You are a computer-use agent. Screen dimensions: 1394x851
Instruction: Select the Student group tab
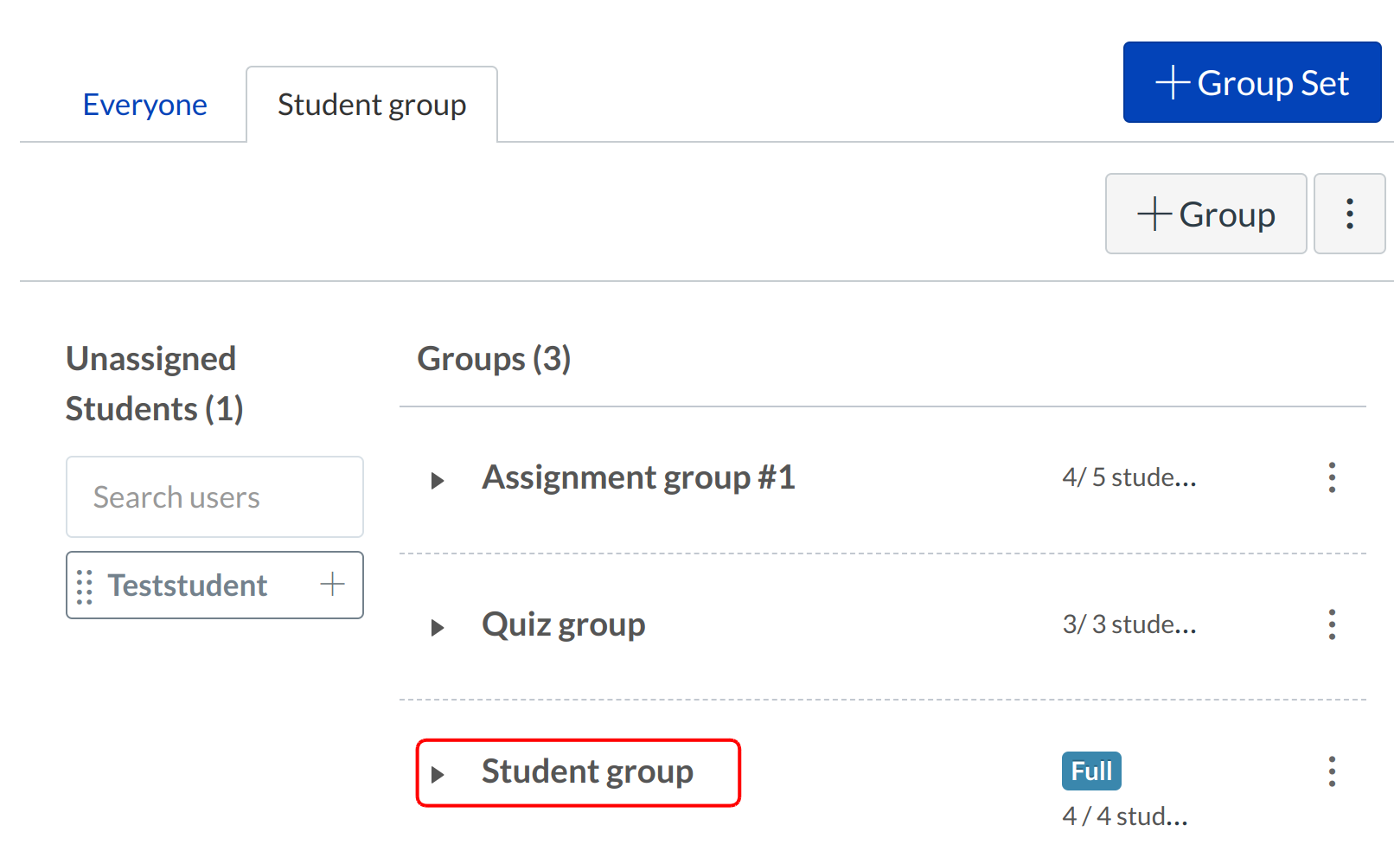(372, 105)
